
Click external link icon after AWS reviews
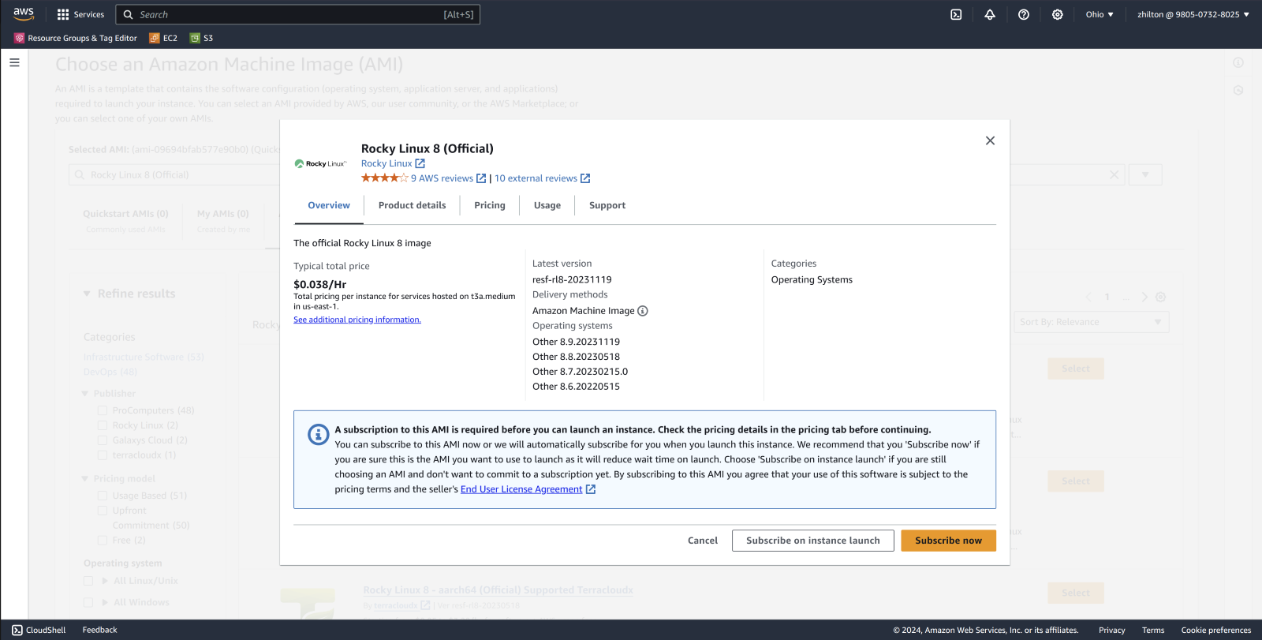[x=481, y=178]
